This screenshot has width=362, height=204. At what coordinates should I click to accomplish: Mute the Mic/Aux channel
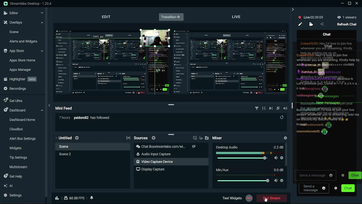pyautogui.click(x=276, y=180)
